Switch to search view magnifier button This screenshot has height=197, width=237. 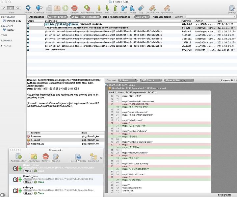click(x=18, y=8)
